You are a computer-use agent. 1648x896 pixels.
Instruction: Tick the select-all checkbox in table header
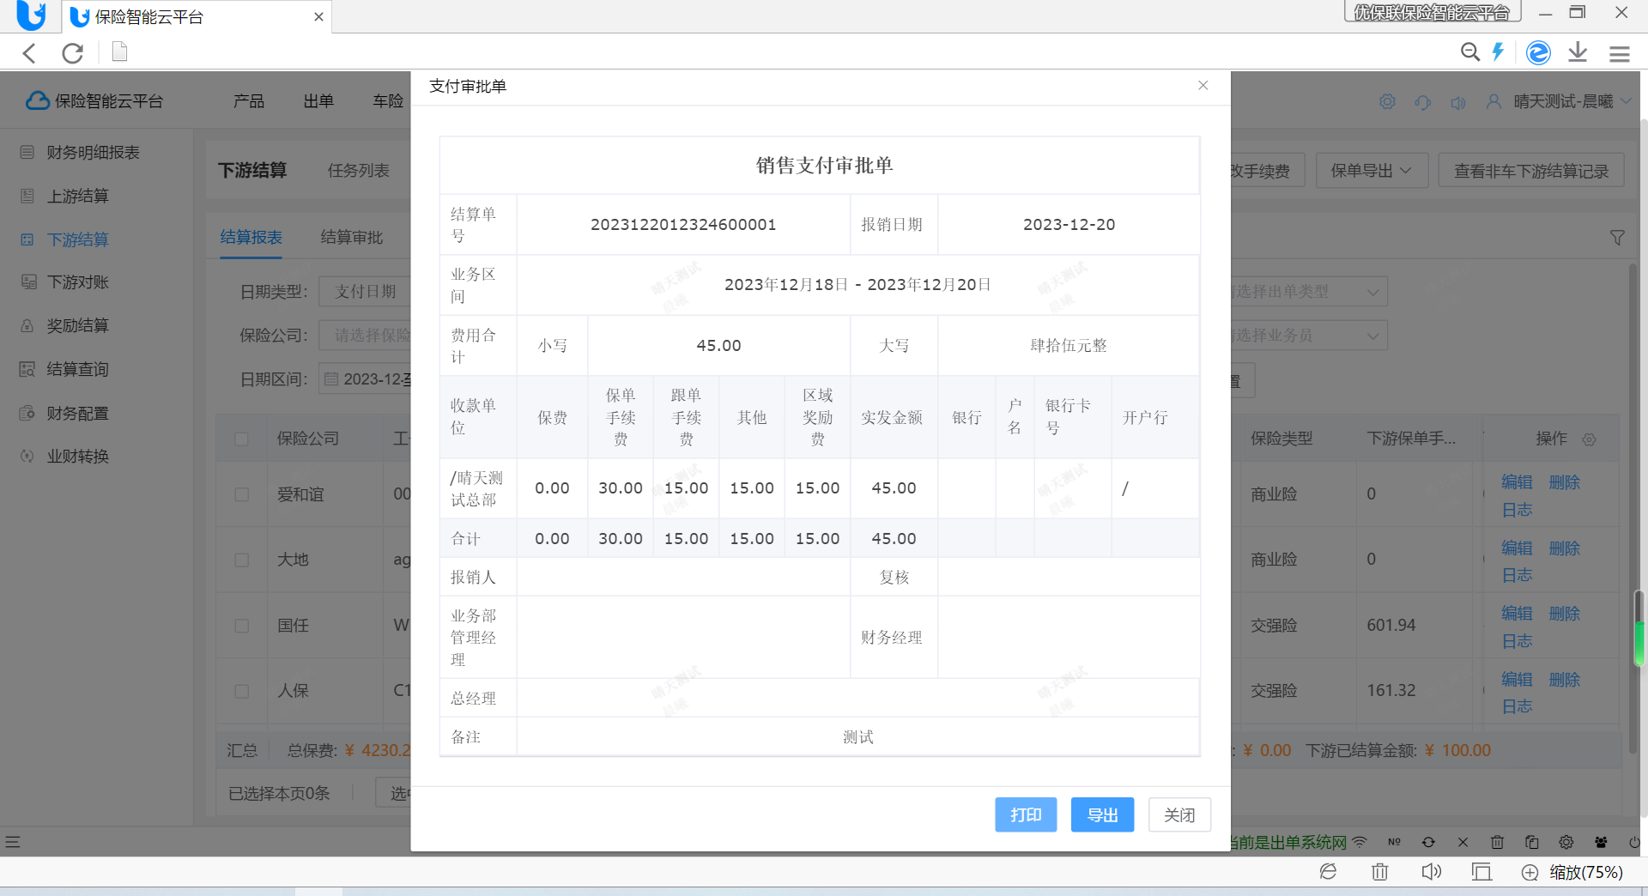pyautogui.click(x=241, y=439)
